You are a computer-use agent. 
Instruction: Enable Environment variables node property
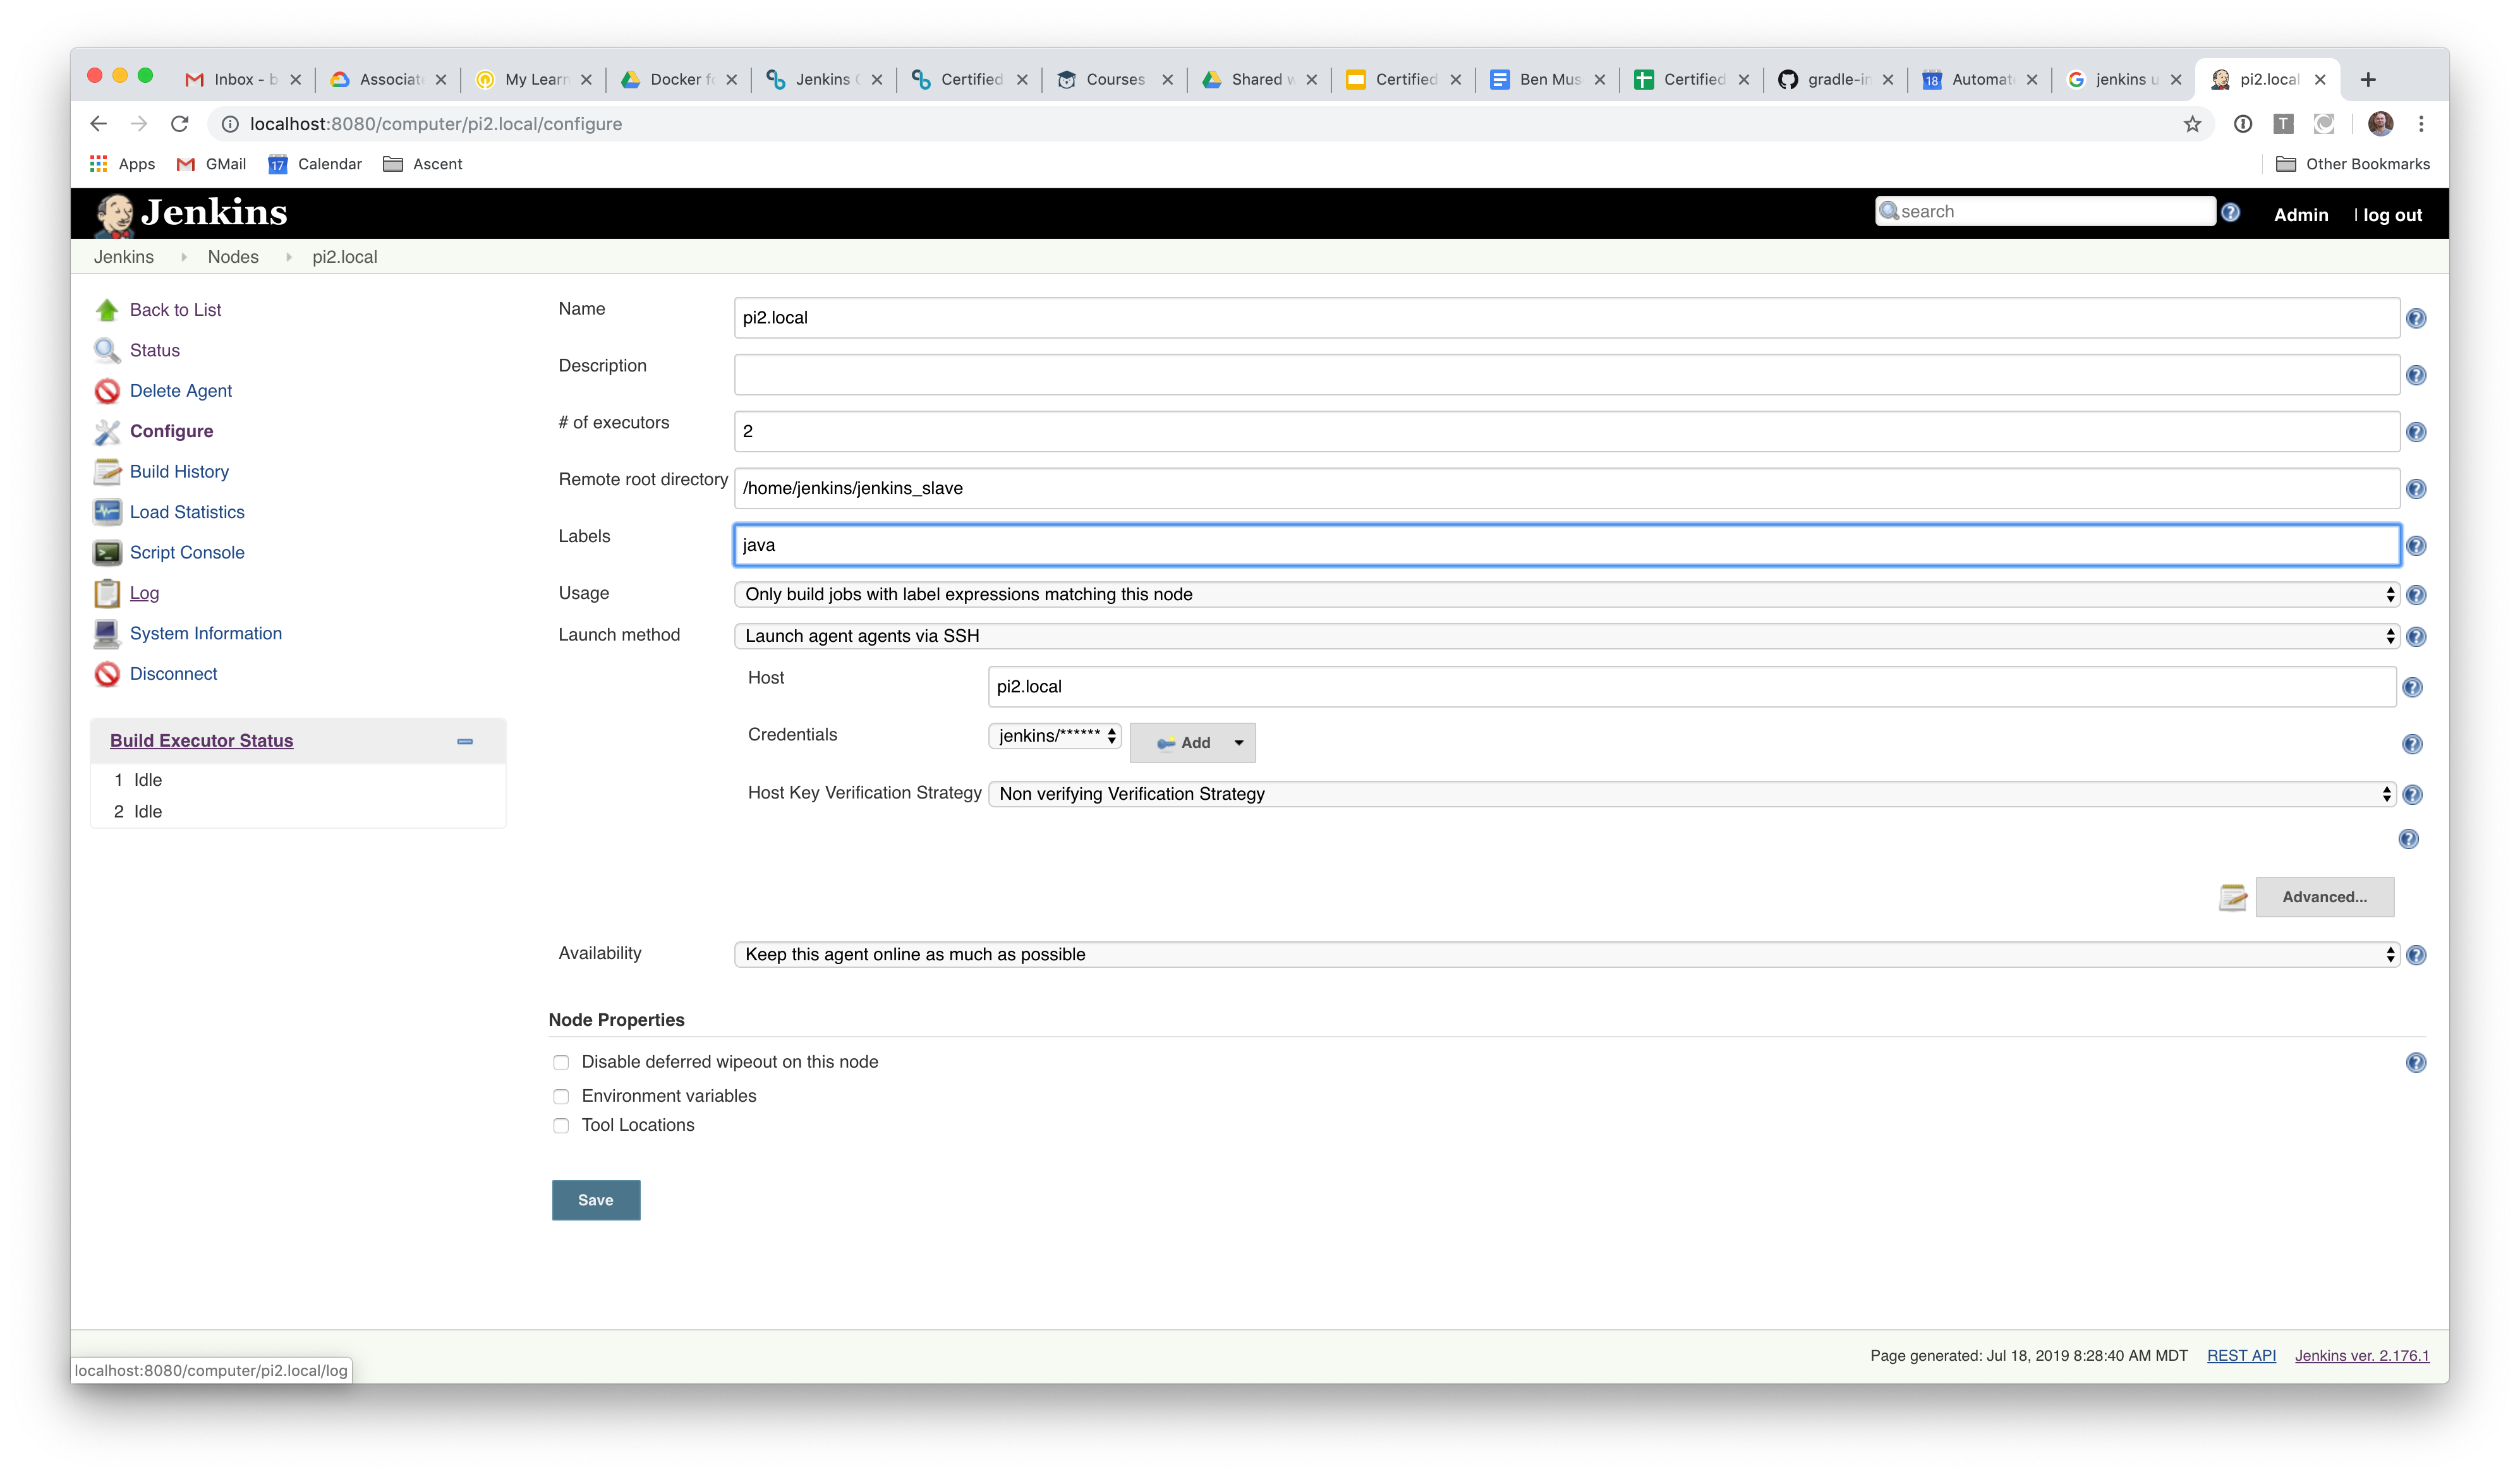[x=561, y=1096]
